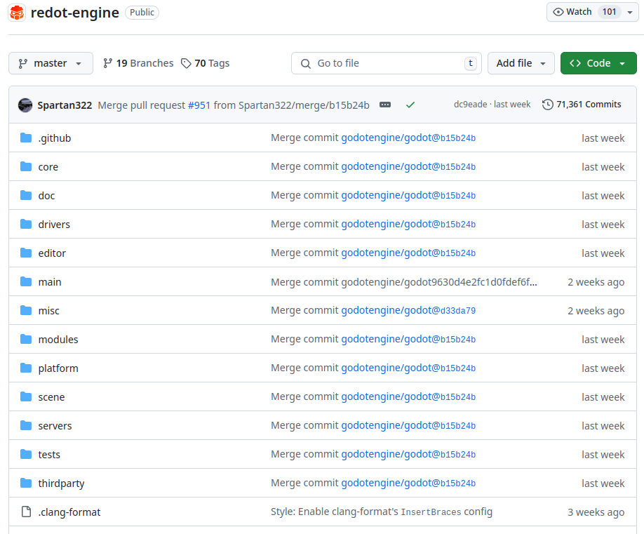Open the green Code dropdown button
Screen dimensions: 644x534
[598, 63]
